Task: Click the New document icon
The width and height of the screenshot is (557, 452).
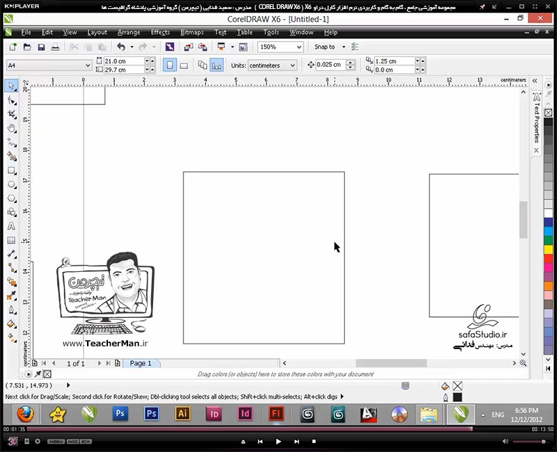Action: click(13, 47)
